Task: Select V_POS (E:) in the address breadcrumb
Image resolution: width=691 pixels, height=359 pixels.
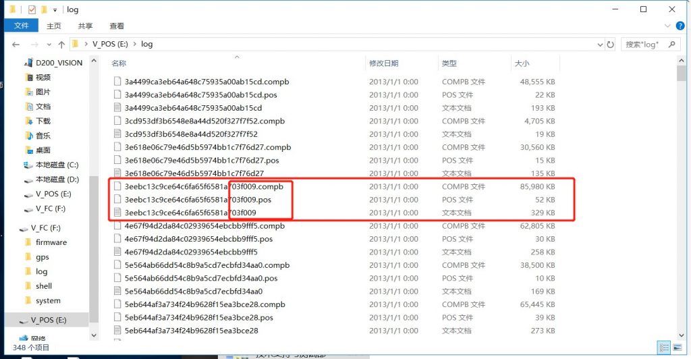Action: pyautogui.click(x=110, y=44)
